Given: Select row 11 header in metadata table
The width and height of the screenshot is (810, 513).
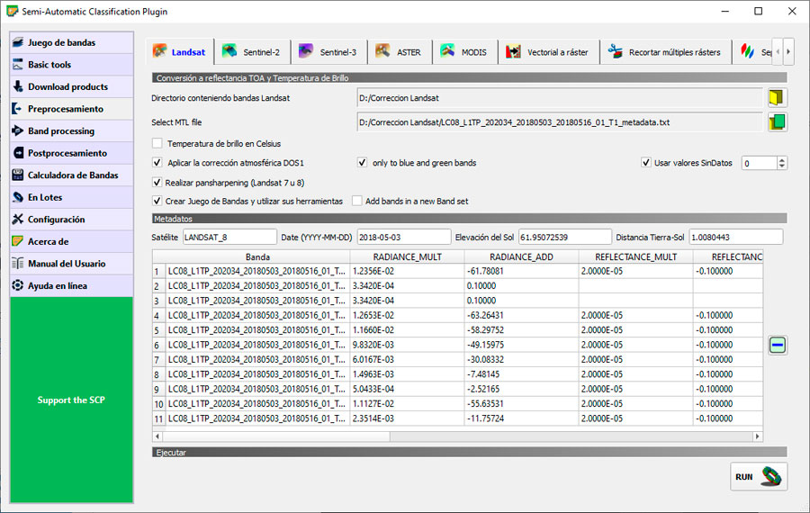Looking at the screenshot, I should (x=158, y=419).
